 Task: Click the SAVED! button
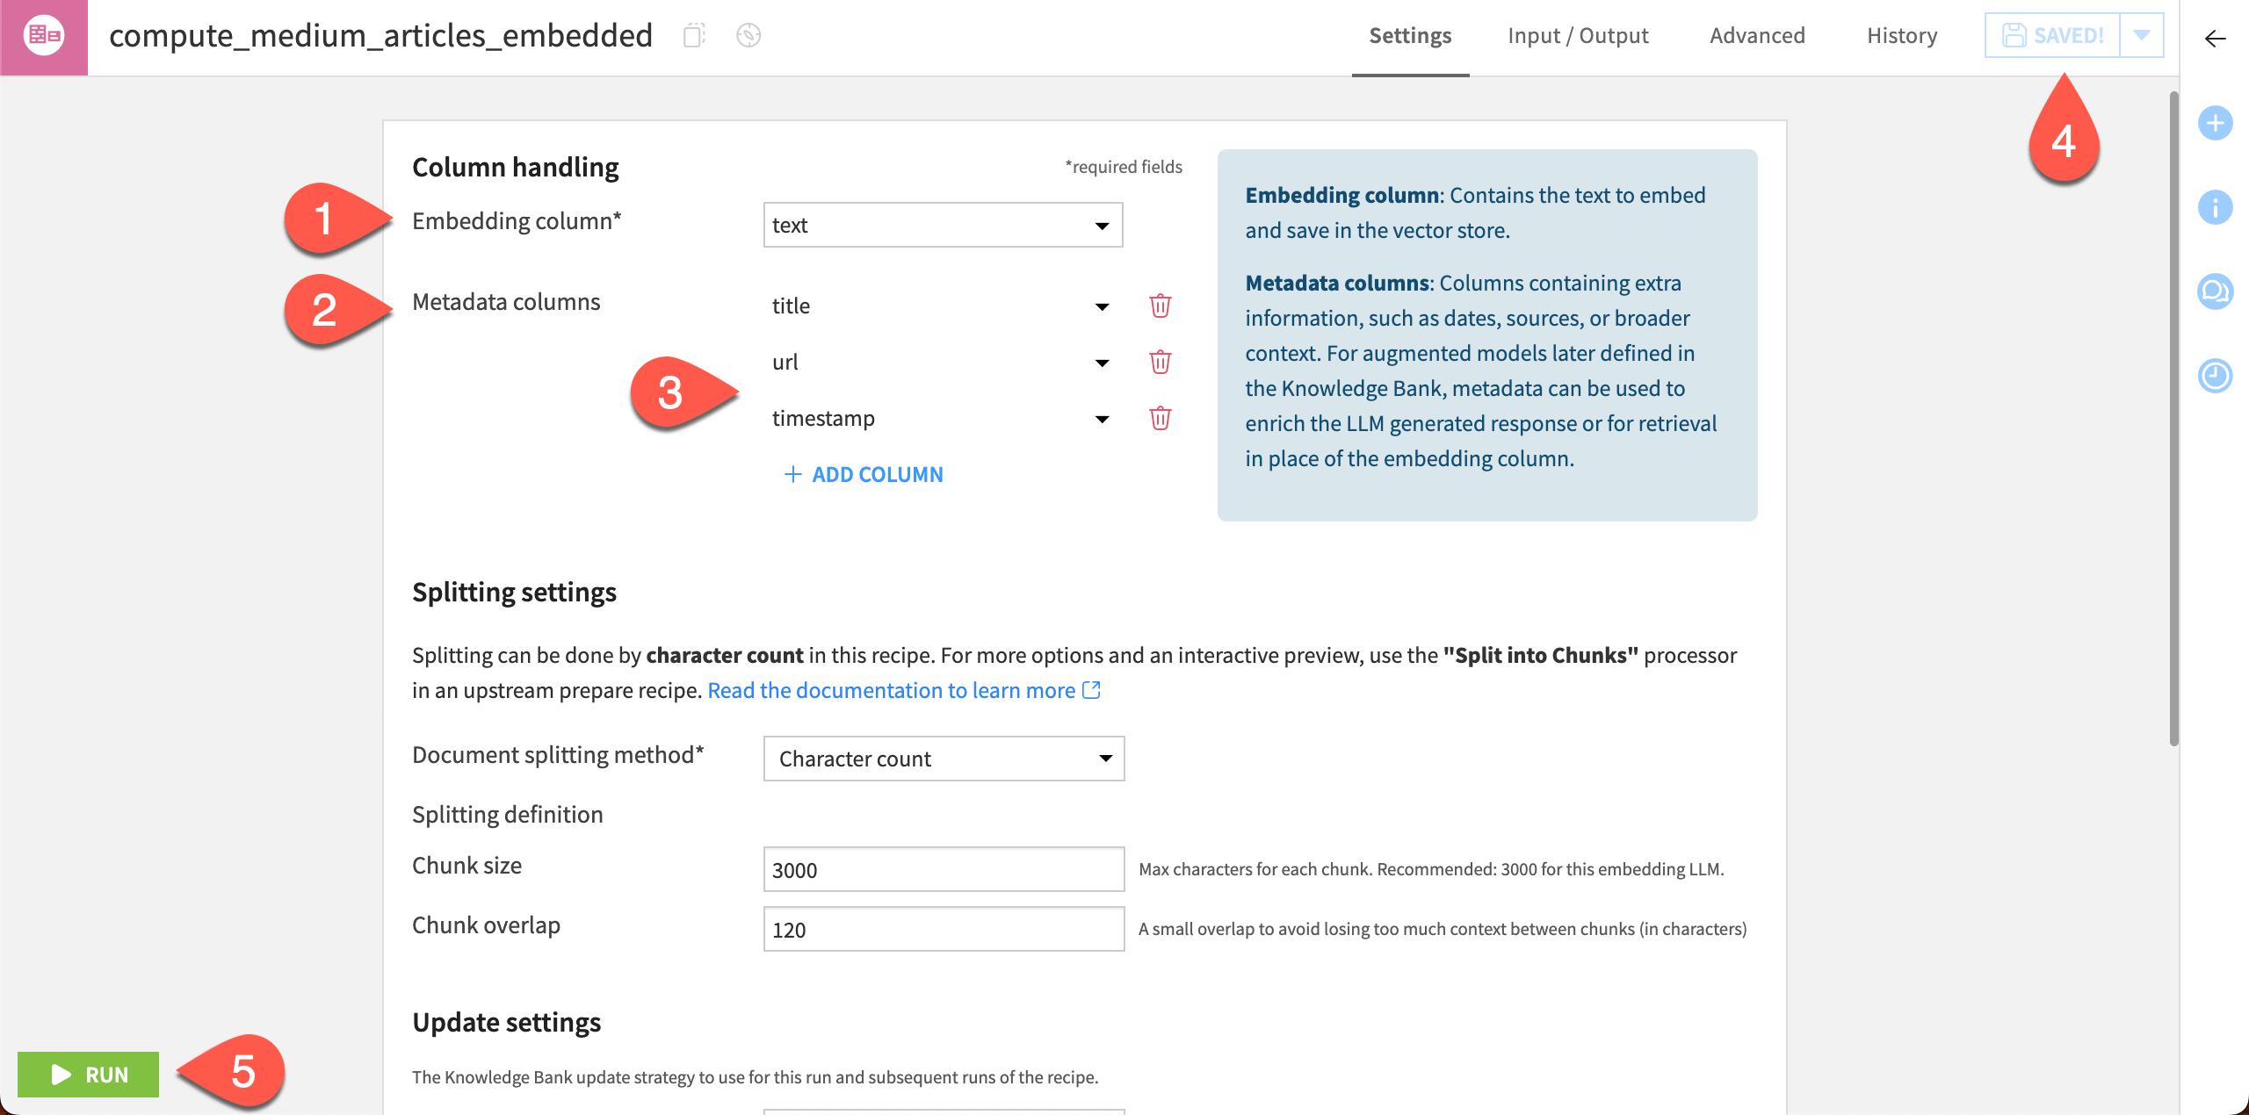pyautogui.click(x=2052, y=35)
